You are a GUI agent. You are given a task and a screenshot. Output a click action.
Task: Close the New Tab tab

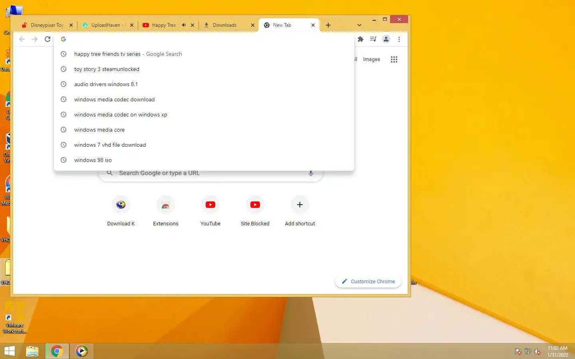point(313,25)
